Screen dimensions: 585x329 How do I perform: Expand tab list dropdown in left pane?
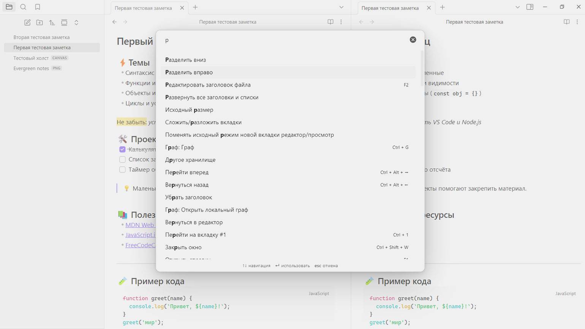coord(341,7)
